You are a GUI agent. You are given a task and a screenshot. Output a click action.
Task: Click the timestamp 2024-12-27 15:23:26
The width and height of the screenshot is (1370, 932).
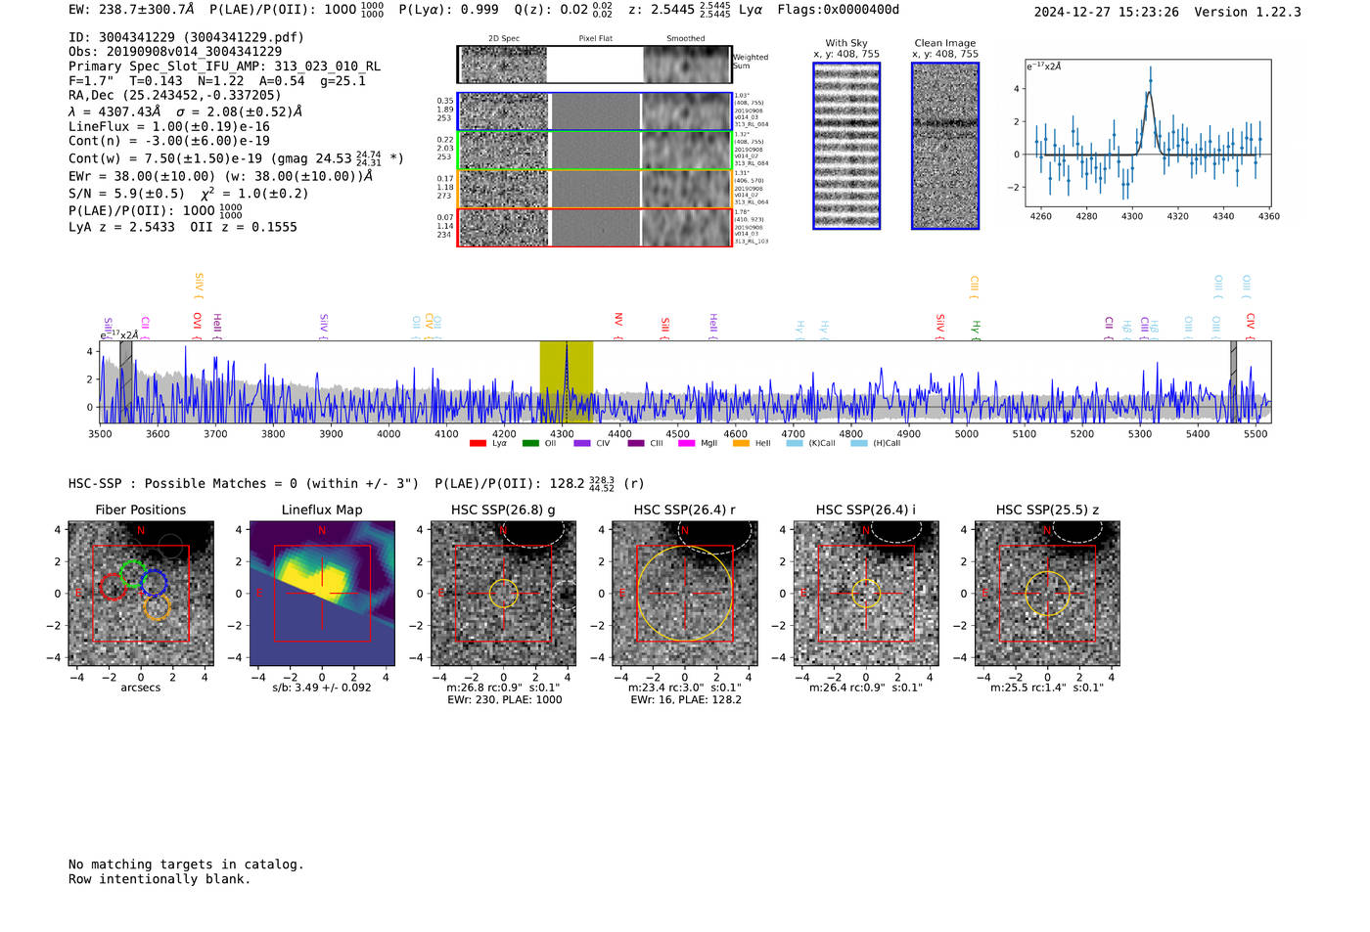tap(1106, 13)
